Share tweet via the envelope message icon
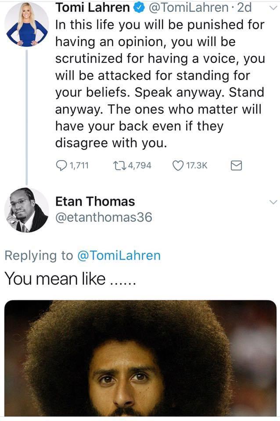Screen dimensions: 280x421 click(x=236, y=165)
